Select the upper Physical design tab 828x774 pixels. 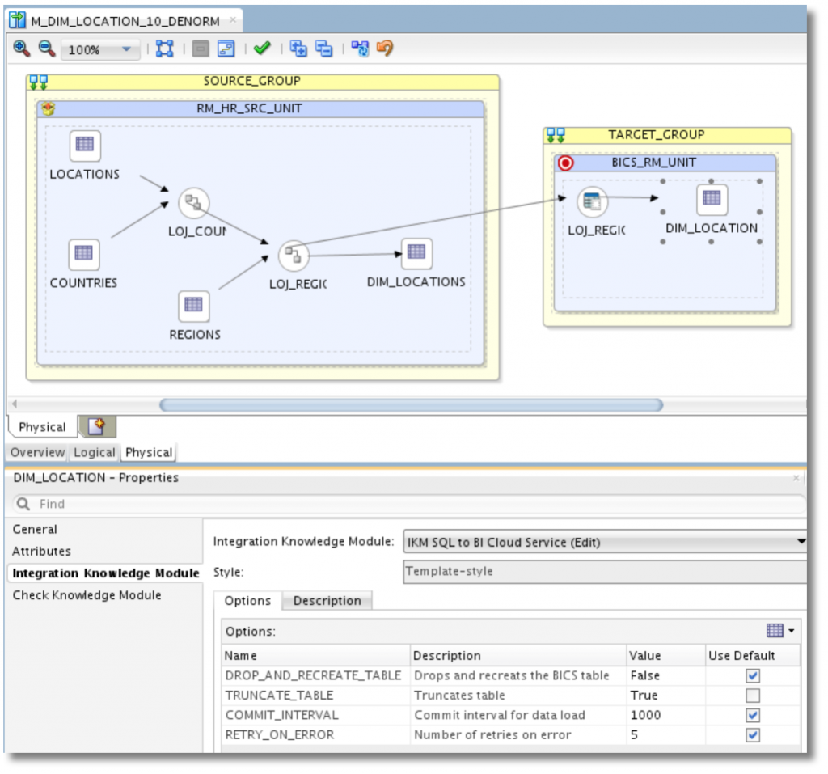(42, 427)
